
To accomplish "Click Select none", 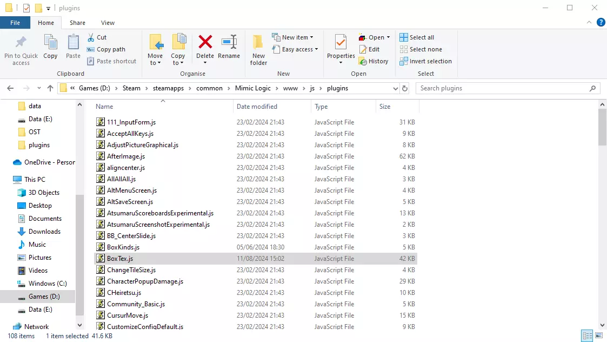I will (x=421, y=49).
